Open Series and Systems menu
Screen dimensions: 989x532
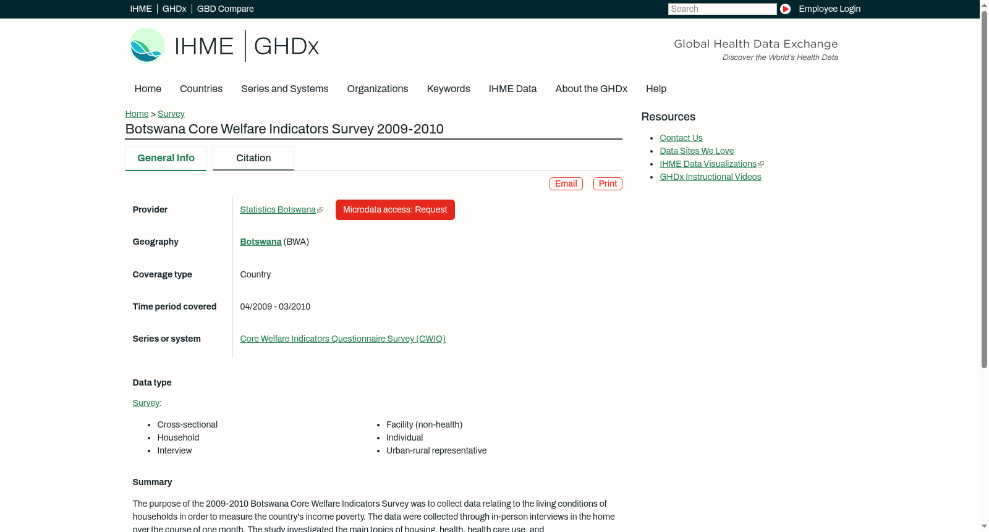284,89
